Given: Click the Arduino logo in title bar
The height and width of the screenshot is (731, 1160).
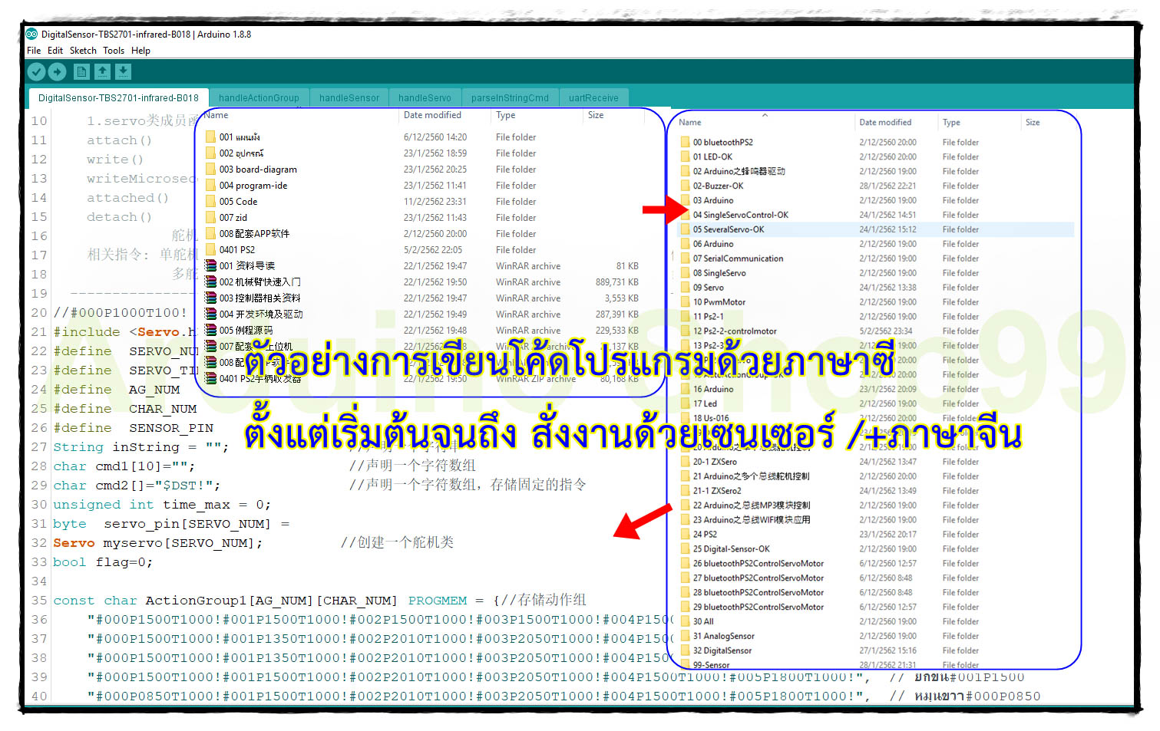Looking at the screenshot, I should pos(31,34).
